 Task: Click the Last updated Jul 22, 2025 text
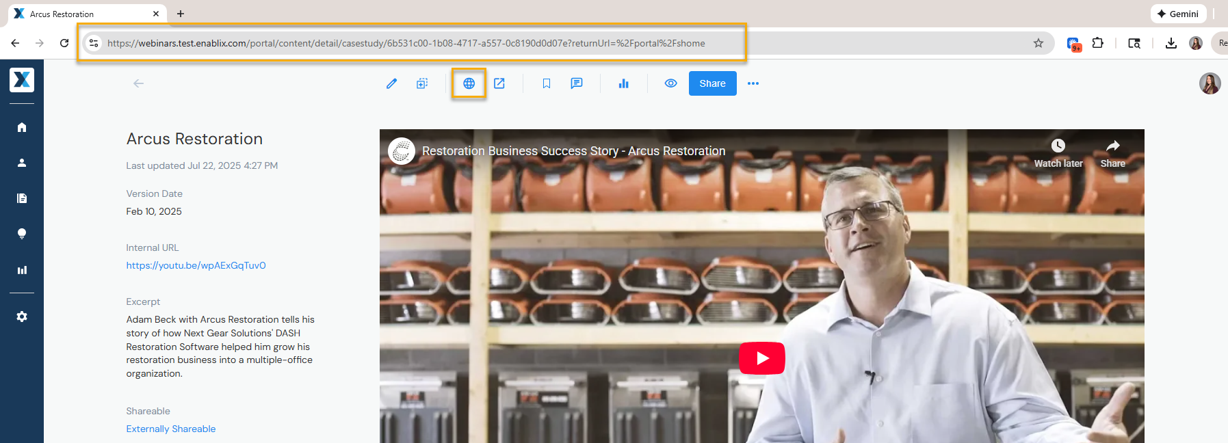[202, 165]
